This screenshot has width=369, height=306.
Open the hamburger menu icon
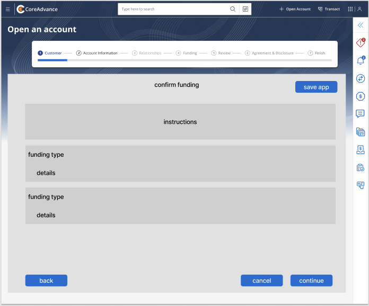8,9
